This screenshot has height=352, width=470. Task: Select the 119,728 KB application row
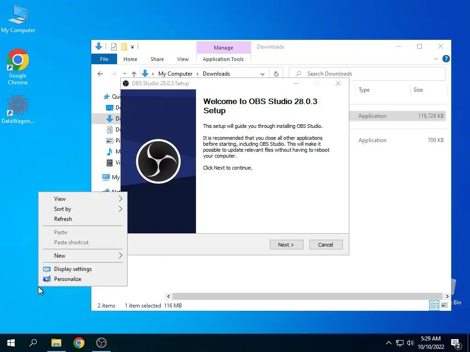pyautogui.click(x=397, y=116)
